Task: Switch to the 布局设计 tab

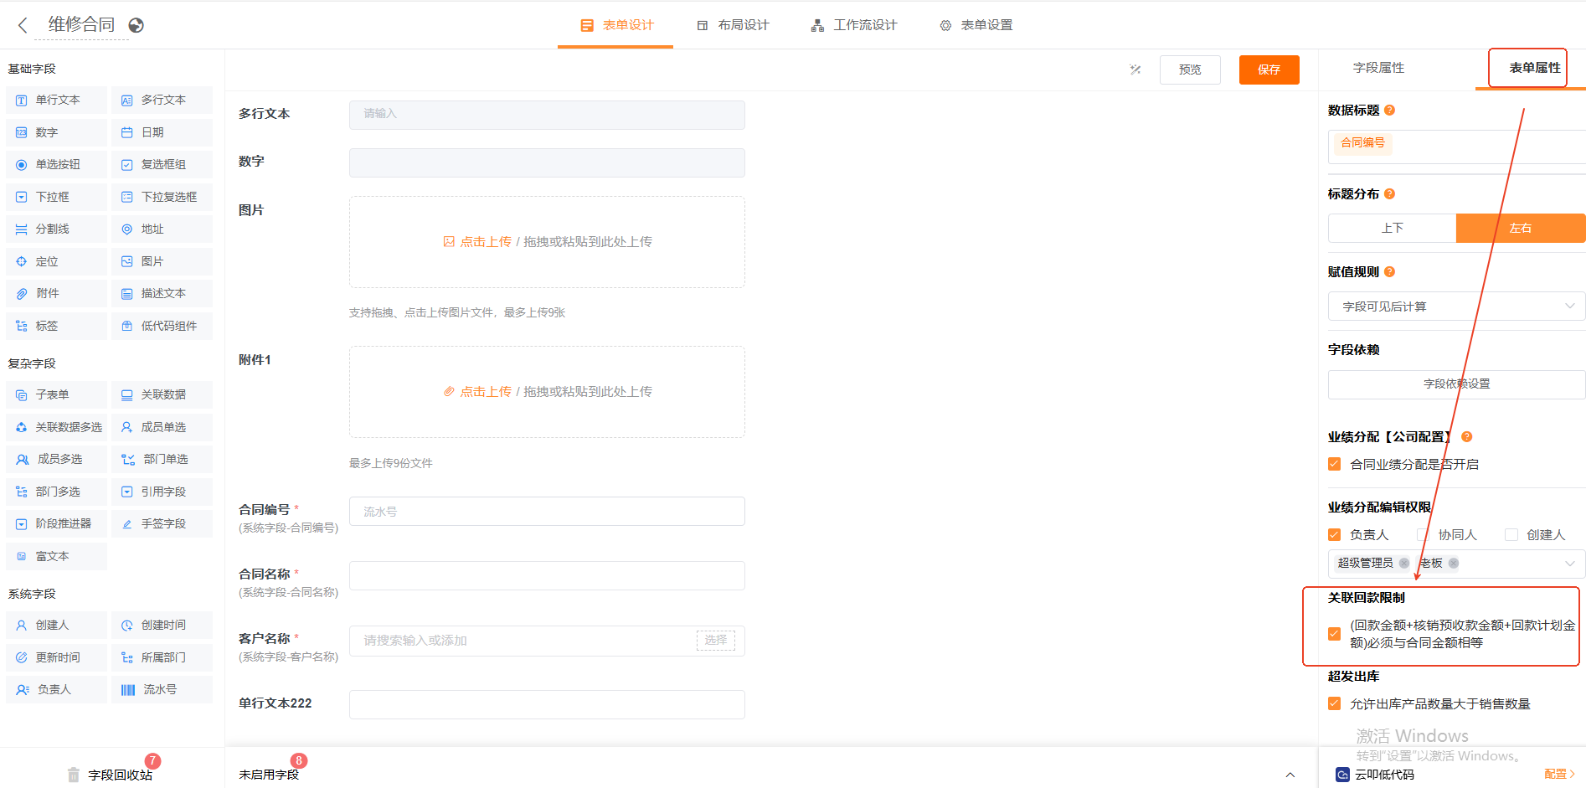Action: coord(733,25)
